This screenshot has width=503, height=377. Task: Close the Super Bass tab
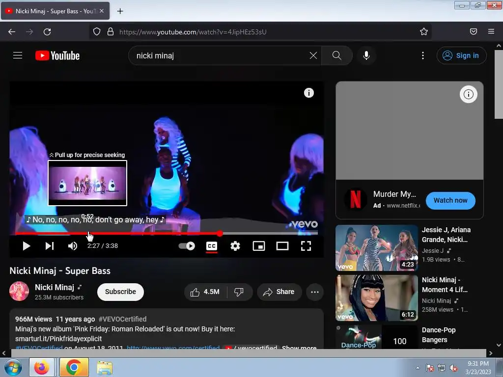click(102, 11)
